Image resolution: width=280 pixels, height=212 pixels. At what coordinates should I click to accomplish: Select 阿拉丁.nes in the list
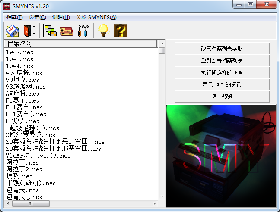click(x=22, y=162)
